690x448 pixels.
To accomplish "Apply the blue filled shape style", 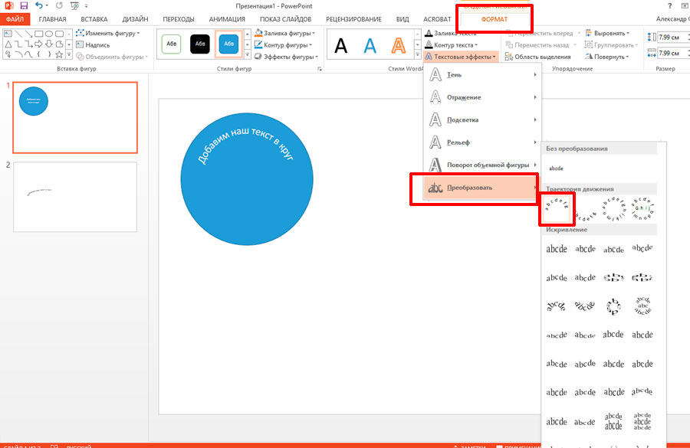I will tap(228, 44).
